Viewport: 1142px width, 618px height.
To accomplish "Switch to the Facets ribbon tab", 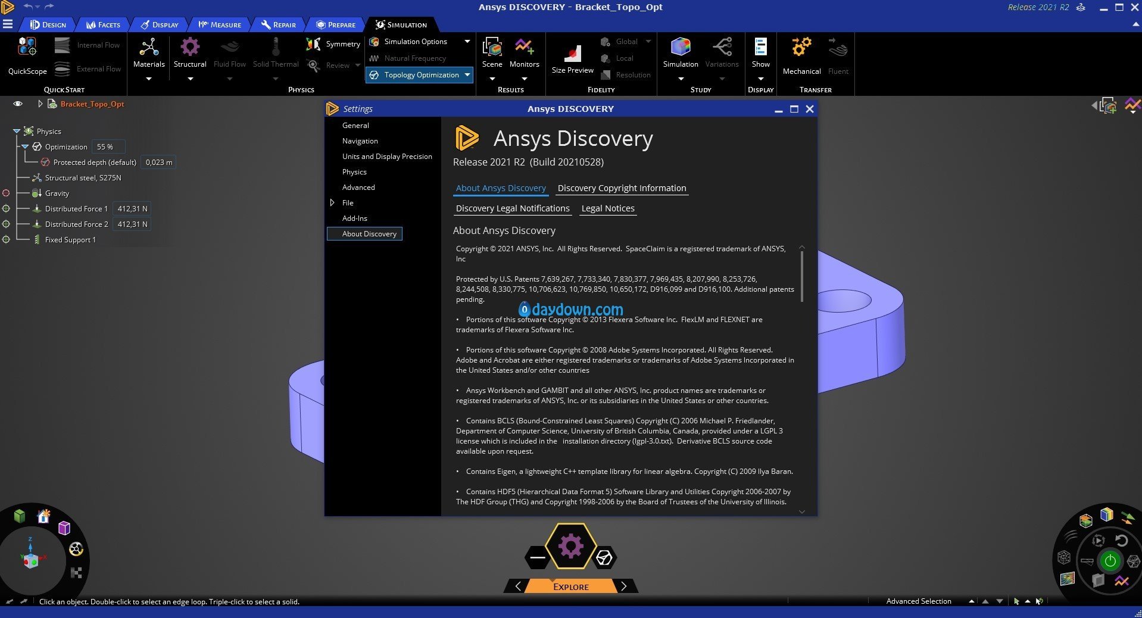I will (x=104, y=24).
